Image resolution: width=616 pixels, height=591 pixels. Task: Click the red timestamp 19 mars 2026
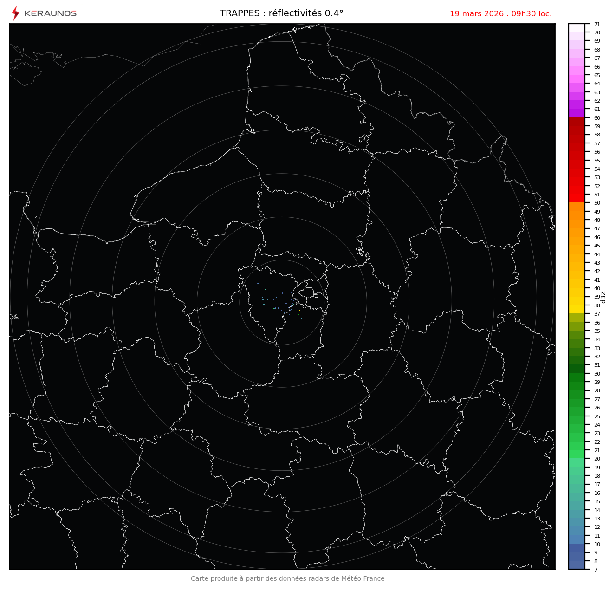500,14
